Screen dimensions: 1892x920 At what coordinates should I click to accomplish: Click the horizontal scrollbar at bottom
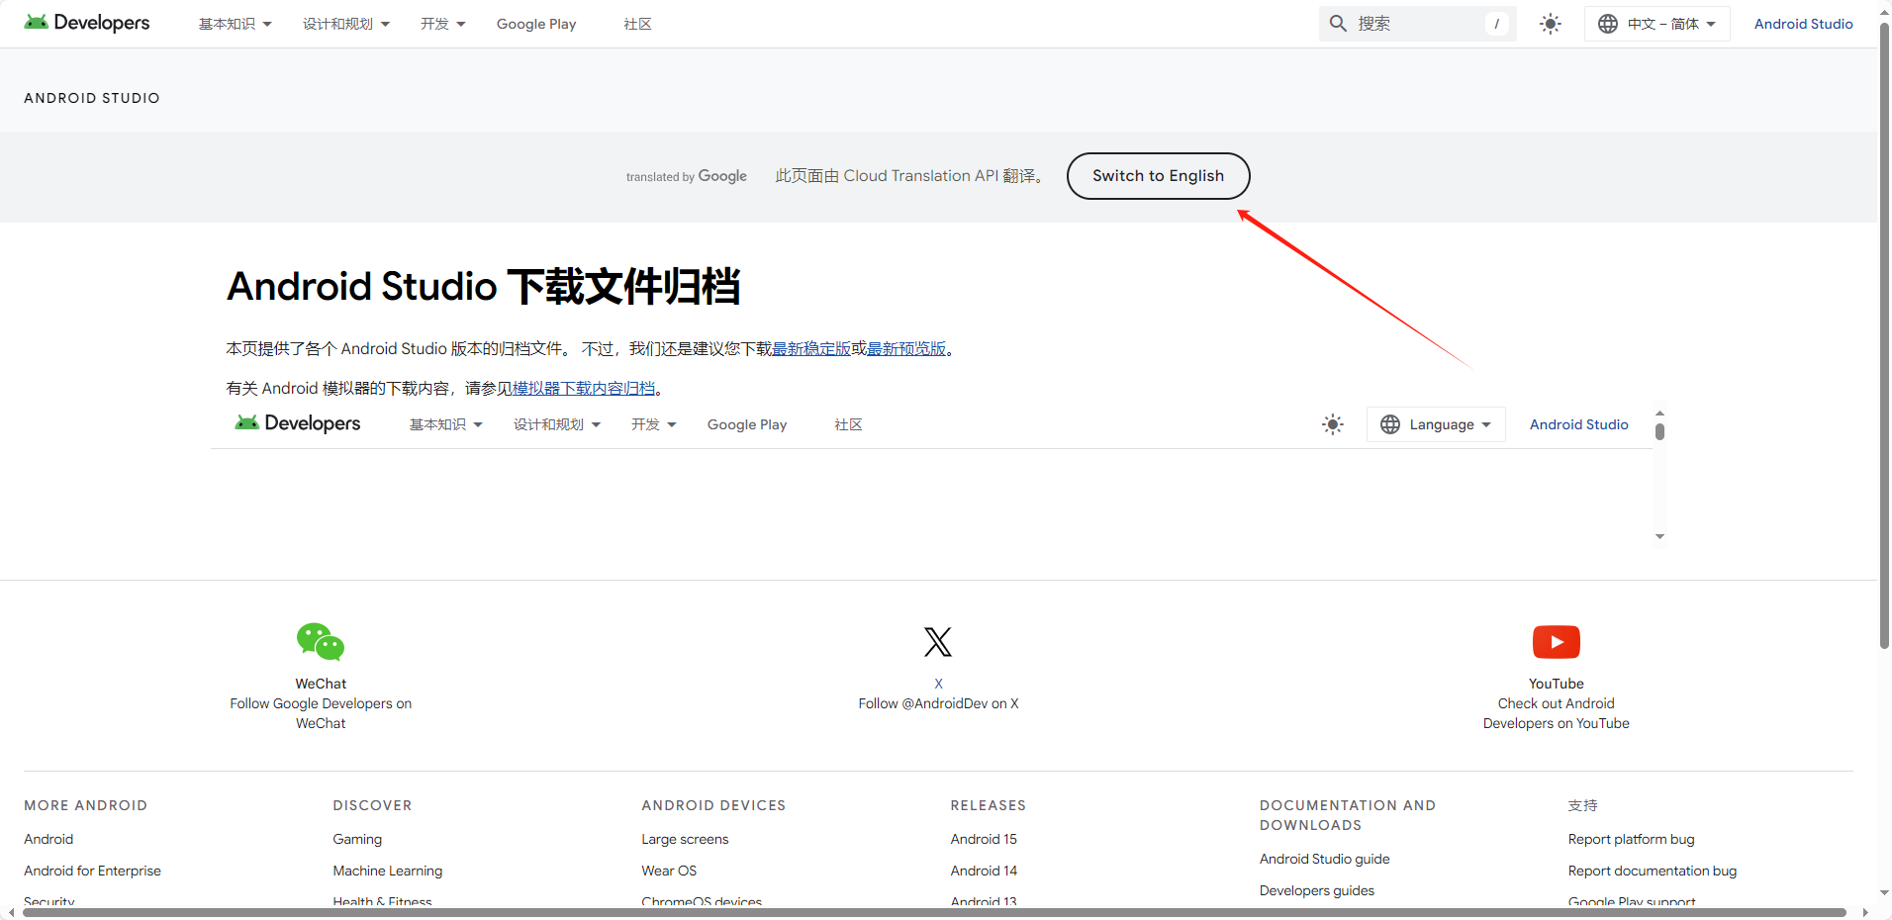(x=934, y=912)
